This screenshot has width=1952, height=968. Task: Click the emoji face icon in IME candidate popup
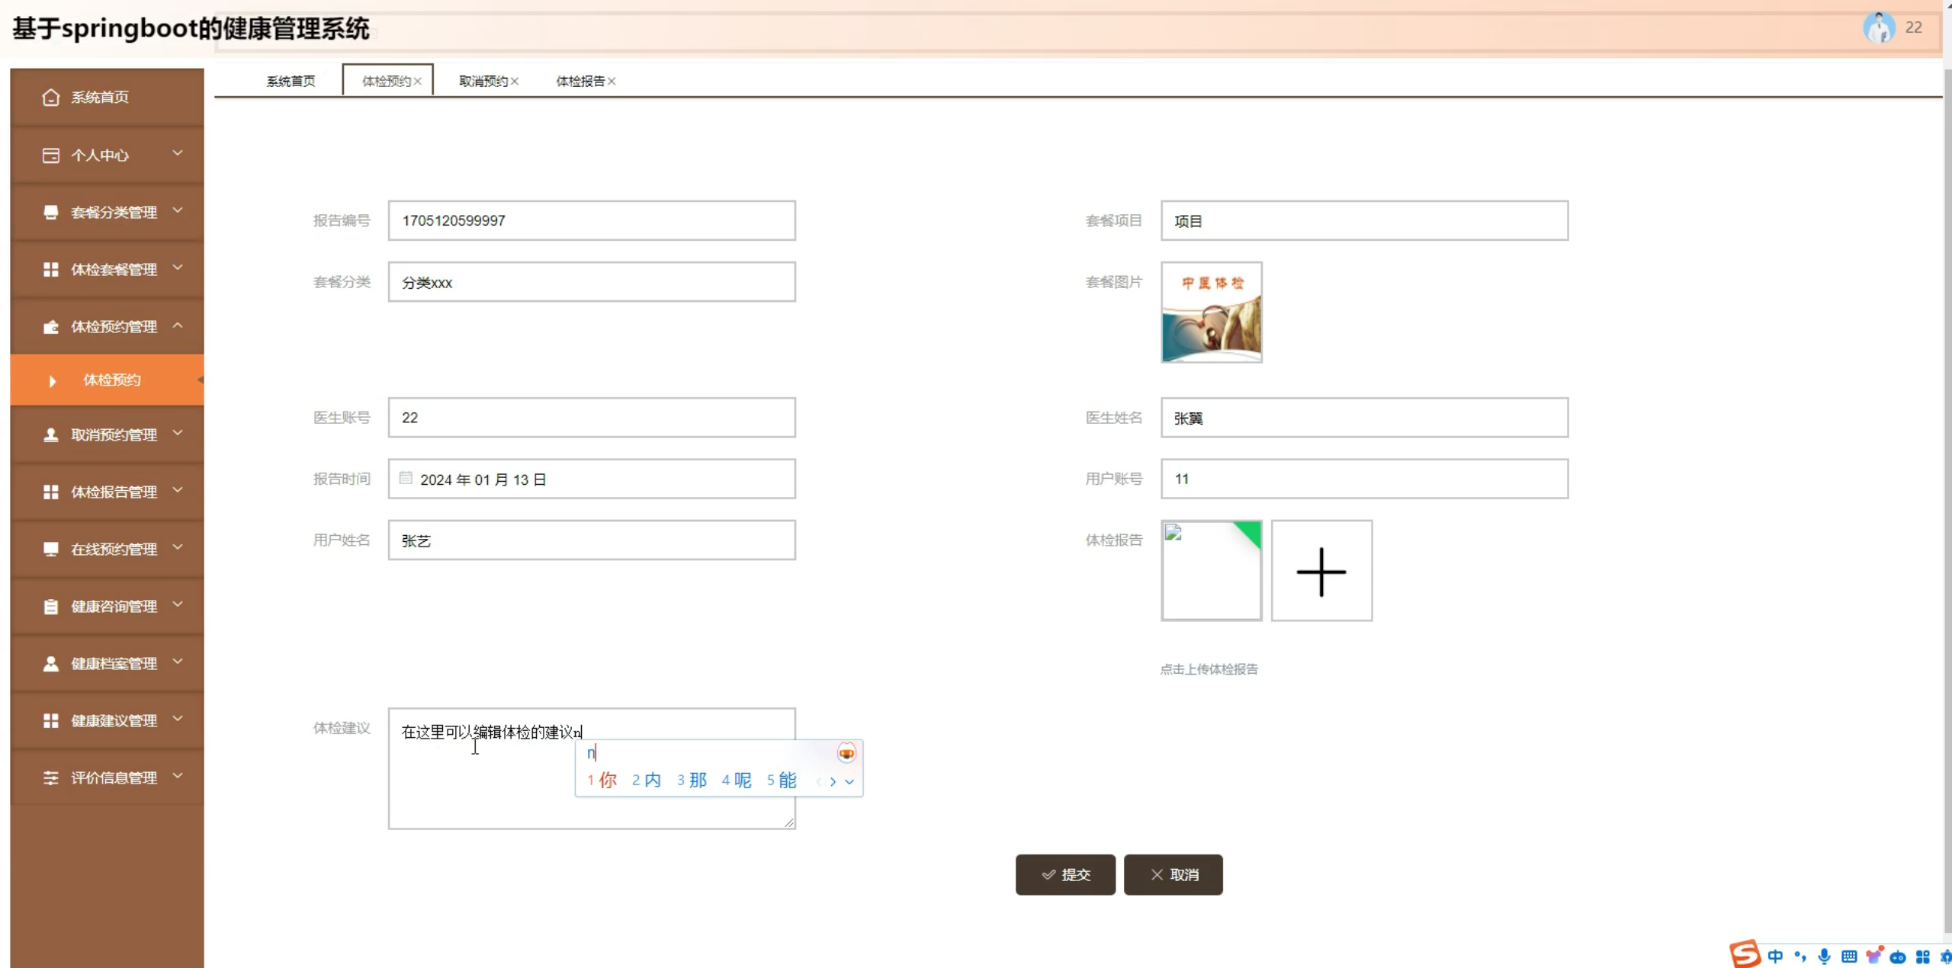(846, 753)
